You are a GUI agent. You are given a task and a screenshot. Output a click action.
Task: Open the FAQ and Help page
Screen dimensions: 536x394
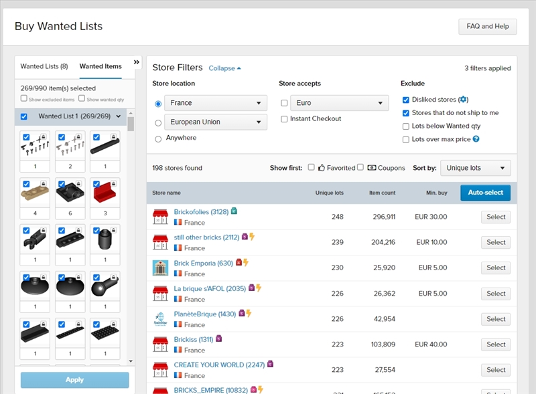tap(487, 27)
